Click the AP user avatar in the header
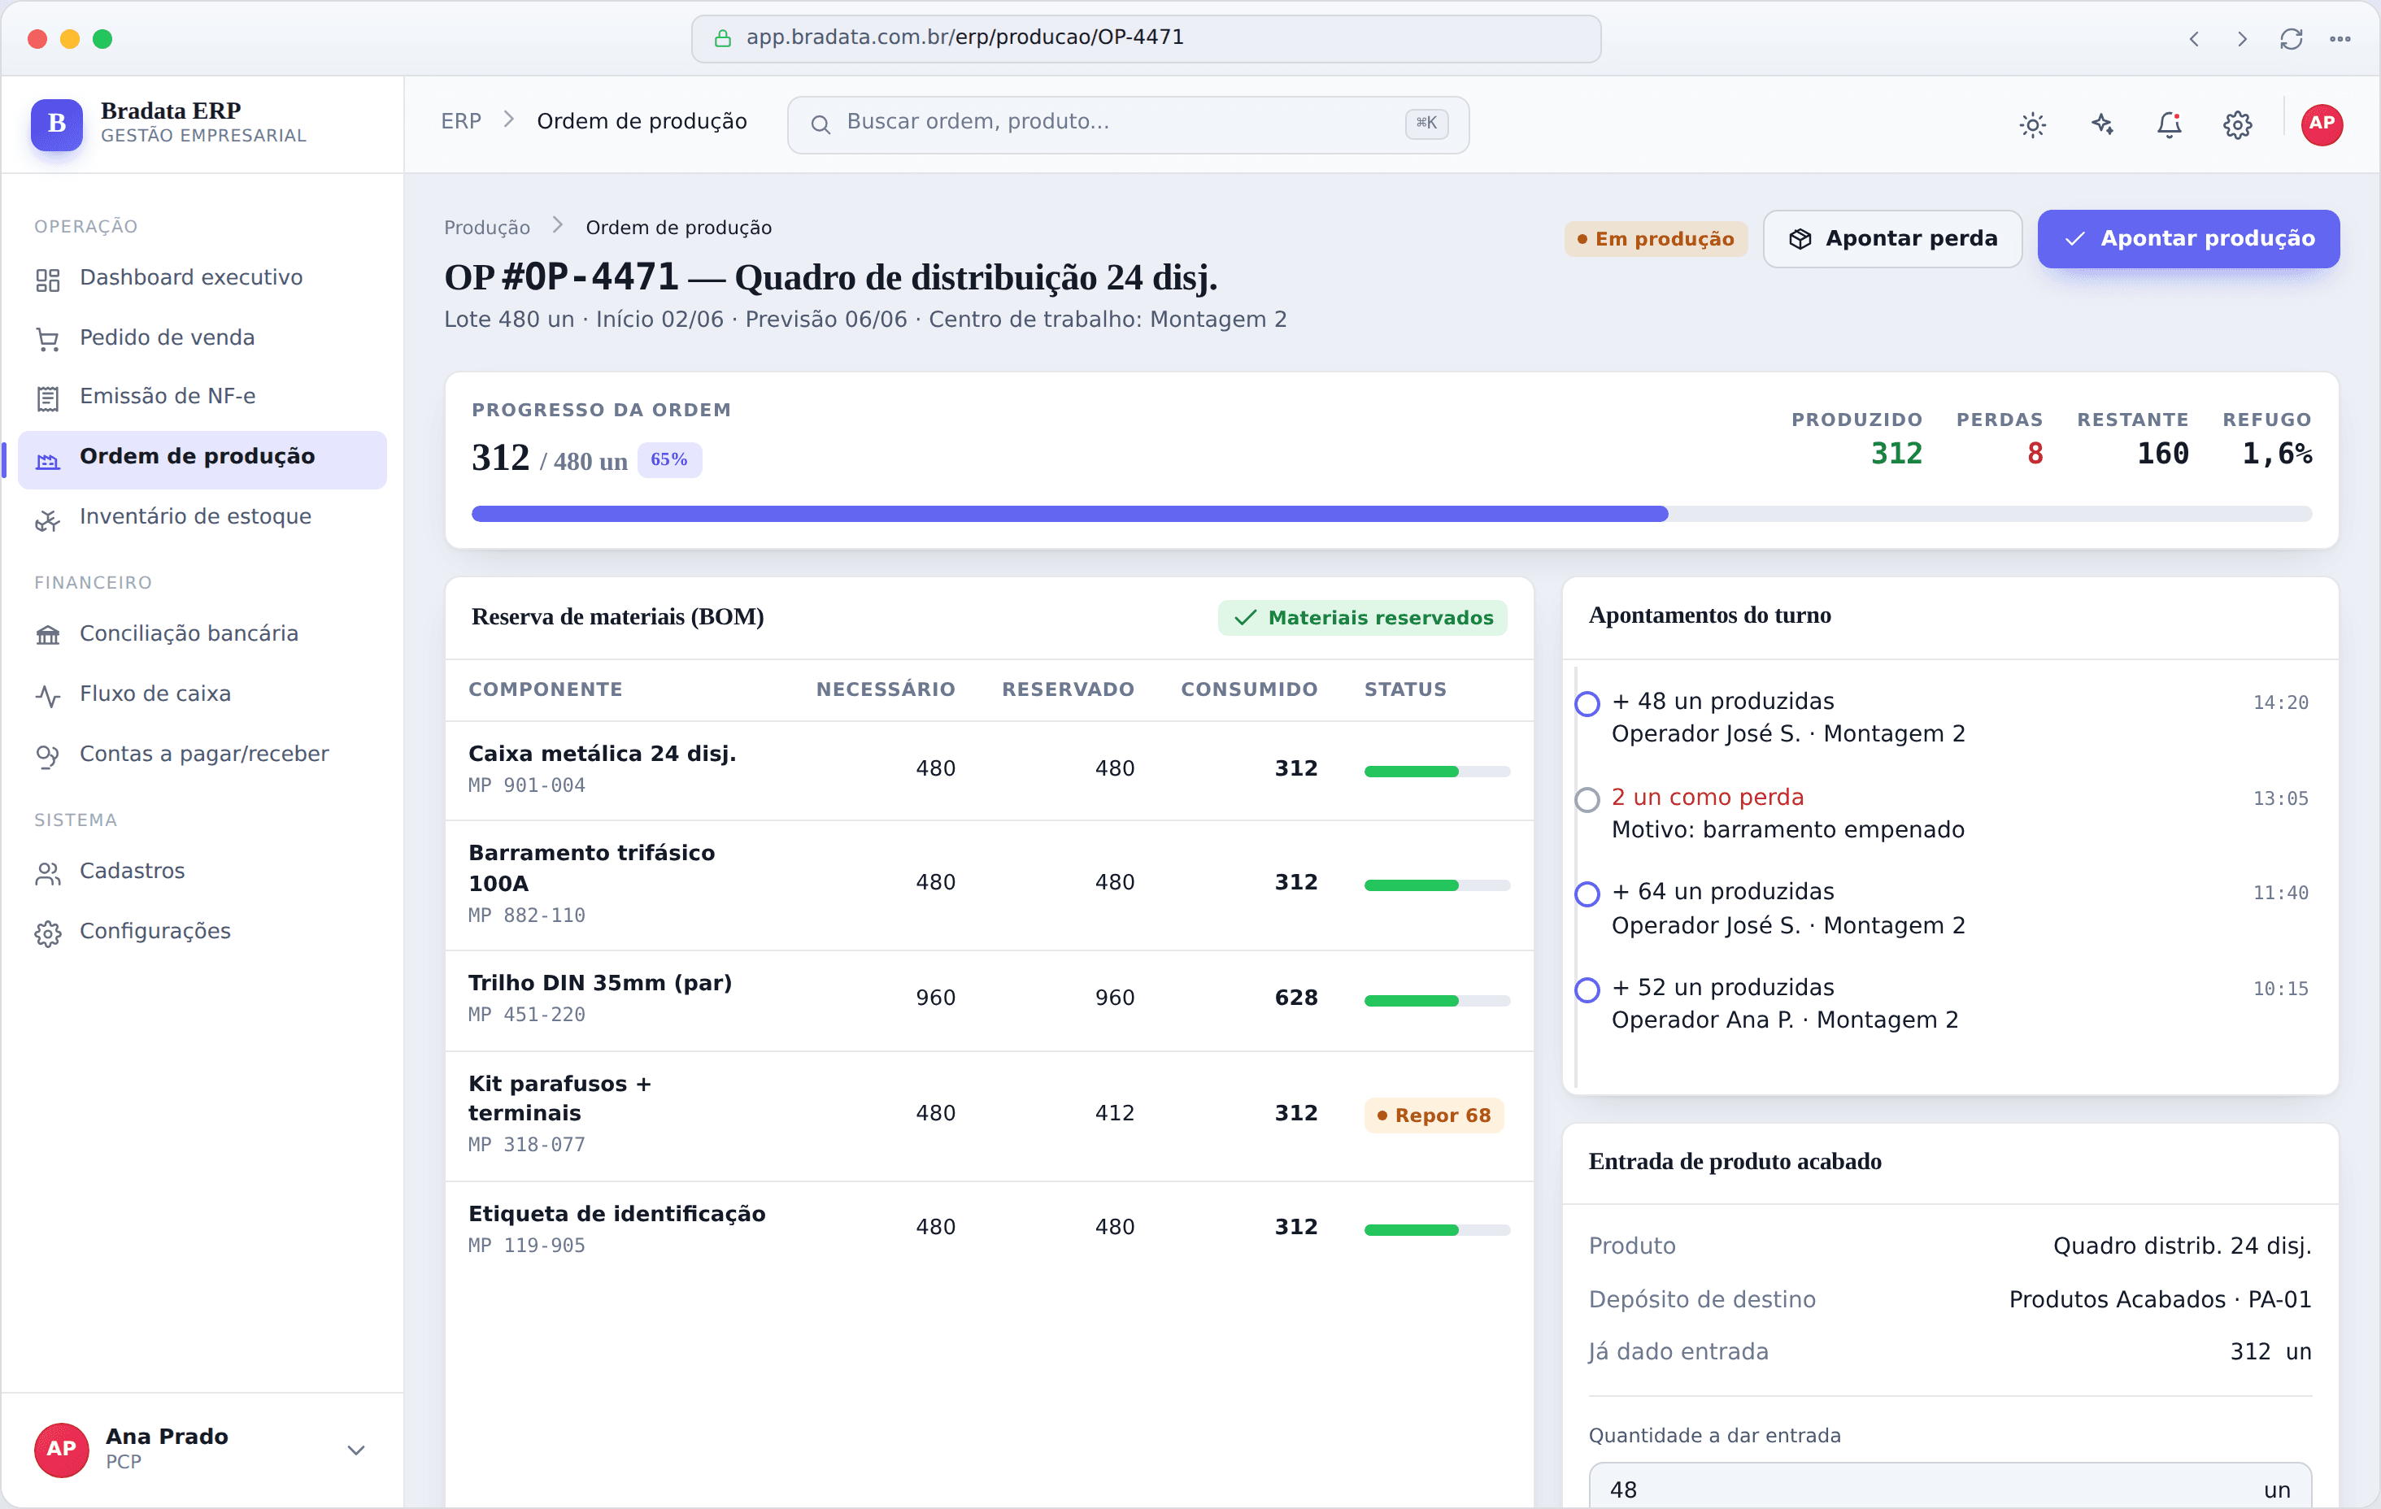 coord(2322,124)
